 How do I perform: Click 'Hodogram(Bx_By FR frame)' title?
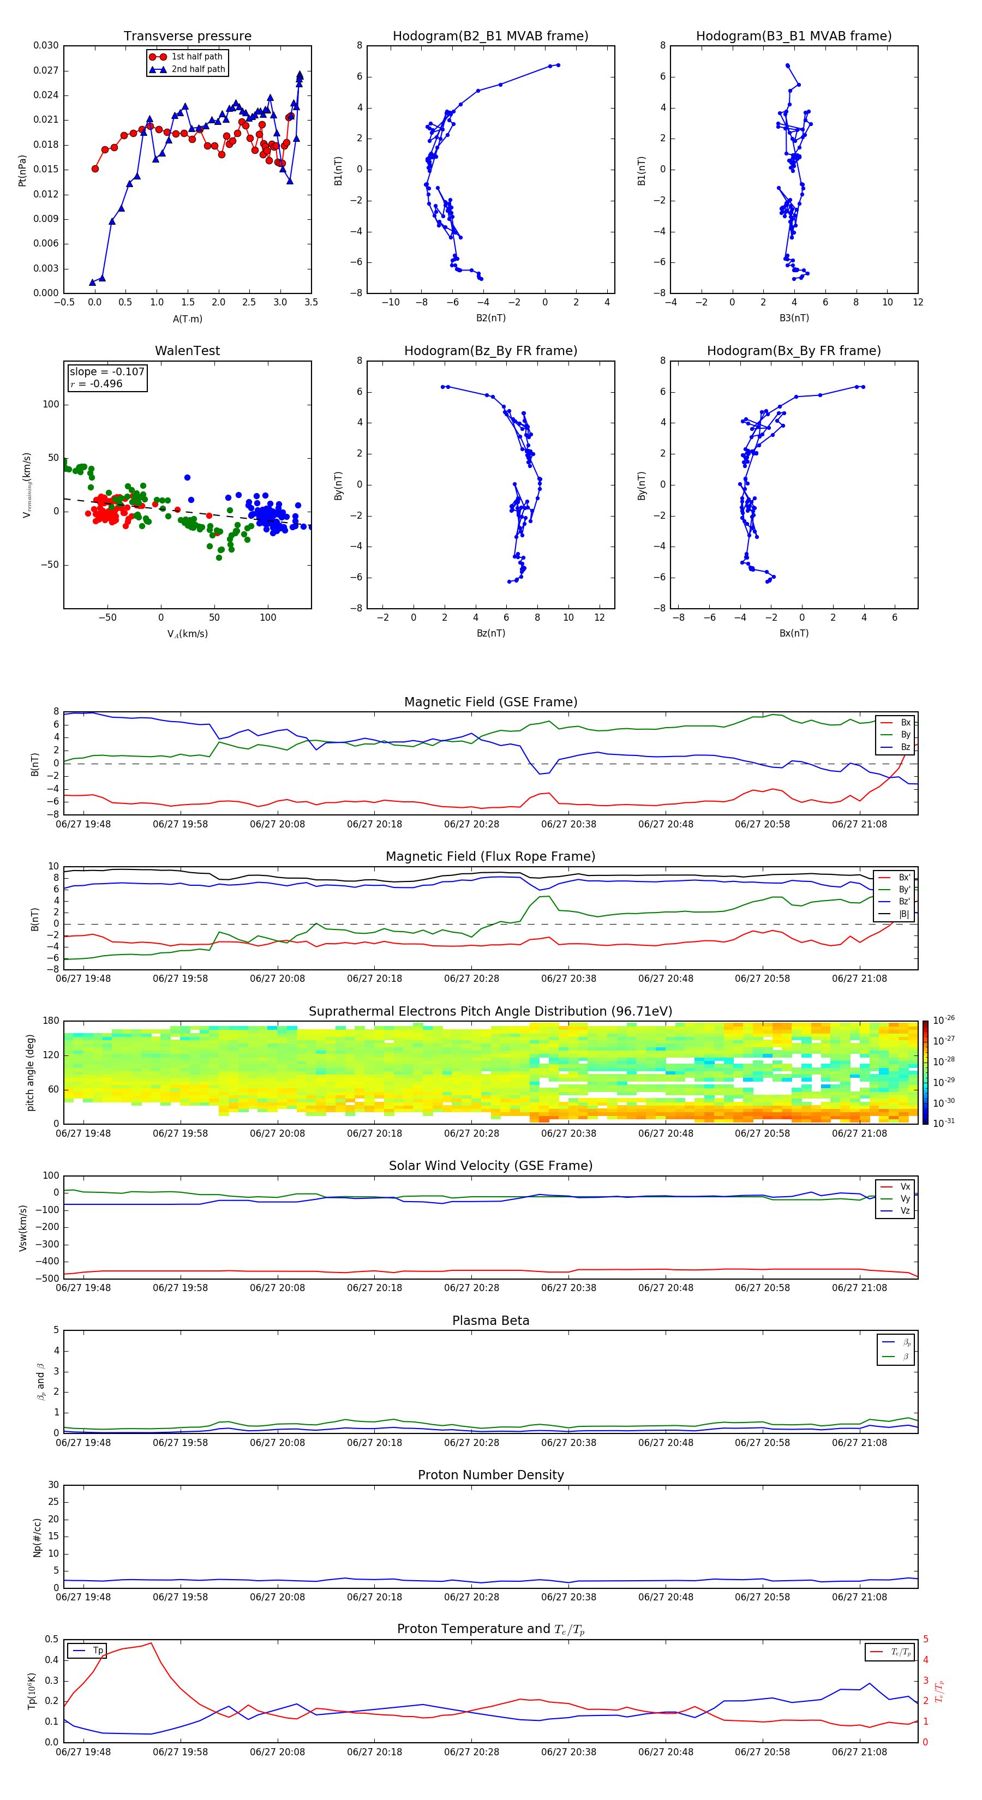(x=794, y=351)
